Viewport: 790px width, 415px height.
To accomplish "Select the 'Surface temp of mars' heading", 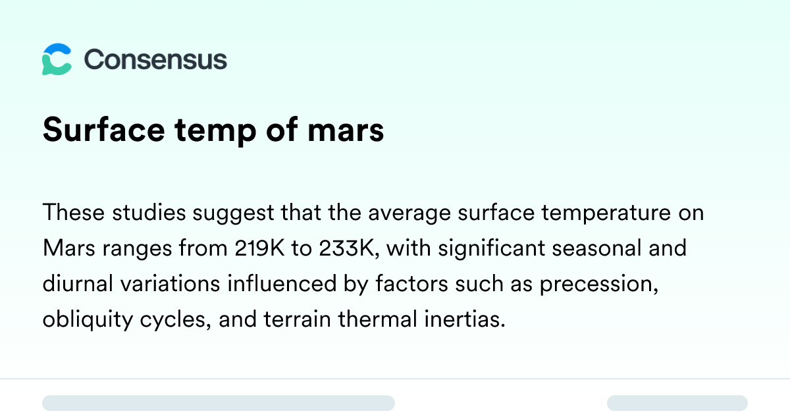I will click(213, 130).
